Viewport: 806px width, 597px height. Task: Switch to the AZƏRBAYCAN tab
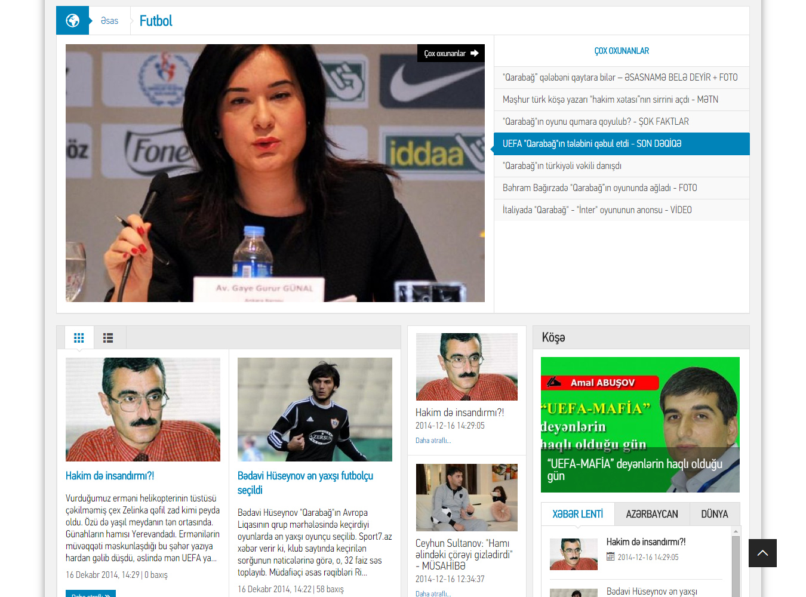click(x=651, y=514)
